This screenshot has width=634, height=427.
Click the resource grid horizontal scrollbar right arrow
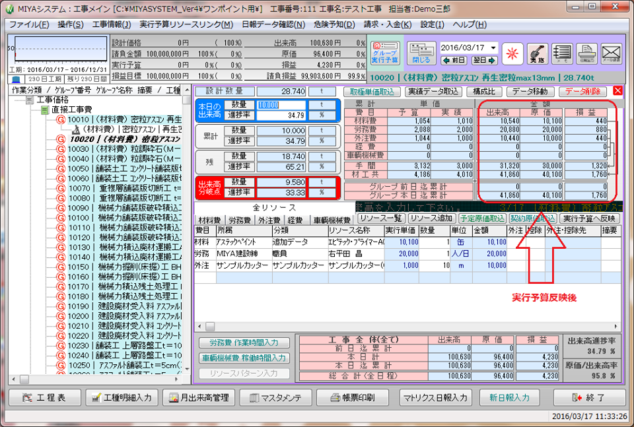tap(616, 327)
